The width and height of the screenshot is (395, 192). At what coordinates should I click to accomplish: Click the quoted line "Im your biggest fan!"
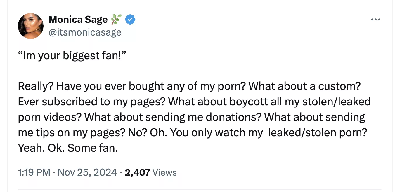(x=72, y=55)
